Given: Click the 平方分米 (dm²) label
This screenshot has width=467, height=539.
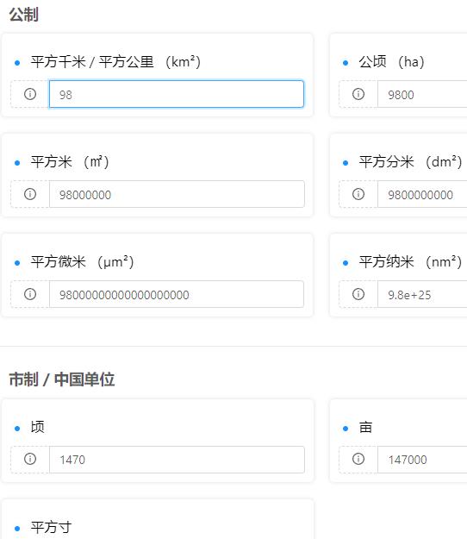Looking at the screenshot, I should tap(410, 162).
